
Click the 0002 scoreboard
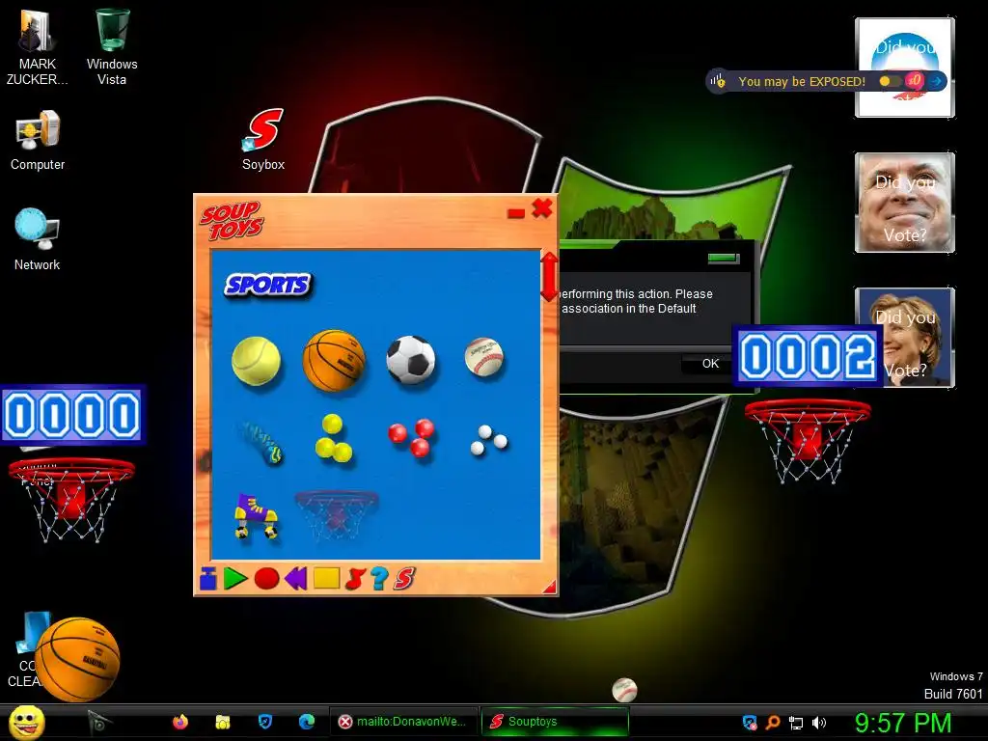pyautogui.click(x=808, y=357)
